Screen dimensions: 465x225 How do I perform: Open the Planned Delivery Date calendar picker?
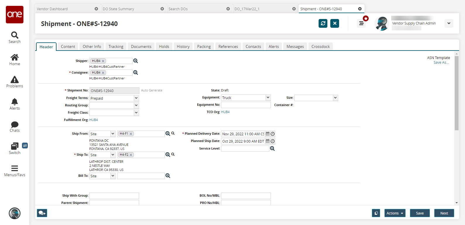click(268, 134)
